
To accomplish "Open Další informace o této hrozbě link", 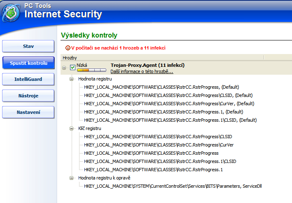I will pos(142,71).
